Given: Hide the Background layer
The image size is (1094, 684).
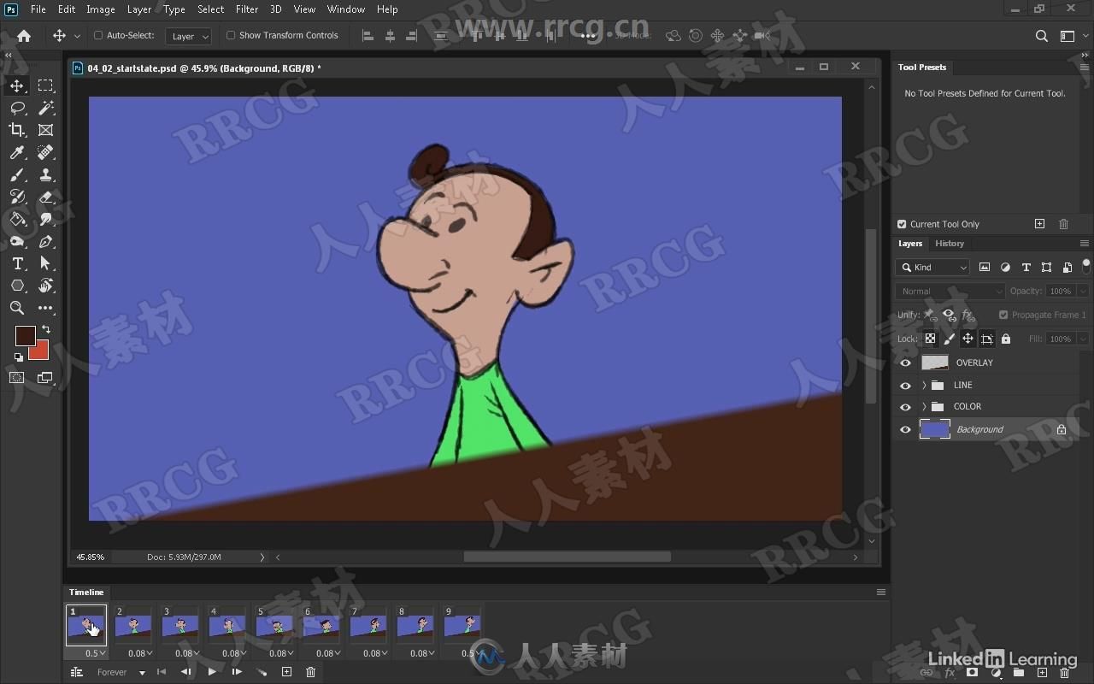Looking at the screenshot, I should [x=905, y=429].
